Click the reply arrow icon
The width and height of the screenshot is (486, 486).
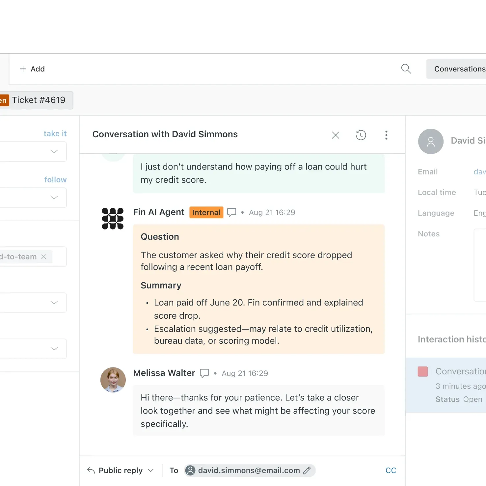[x=91, y=470]
